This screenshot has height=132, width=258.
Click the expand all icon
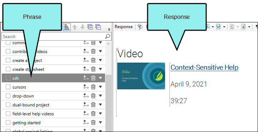pyautogui.click(x=90, y=27)
